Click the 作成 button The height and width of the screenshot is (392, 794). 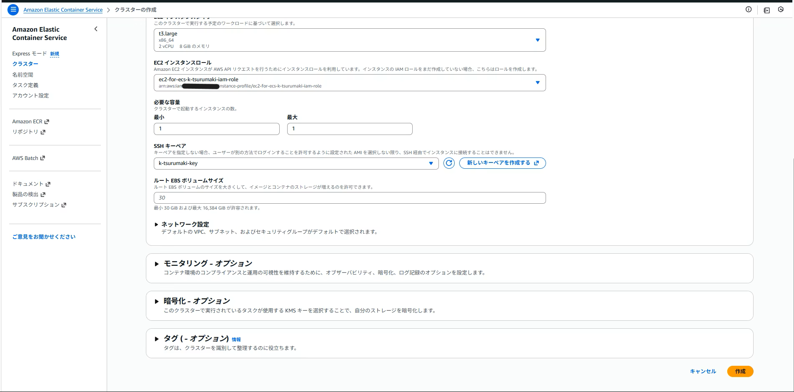tap(740, 371)
